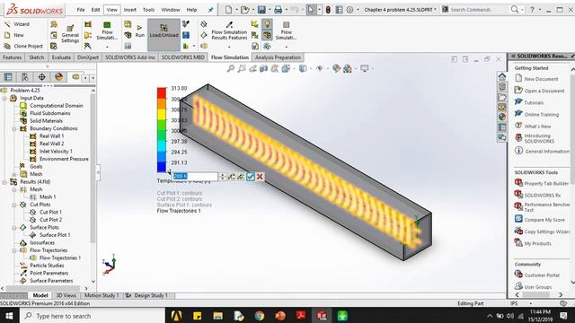
Task: Select Real Wall 2 in the tree
Action: tap(51, 144)
